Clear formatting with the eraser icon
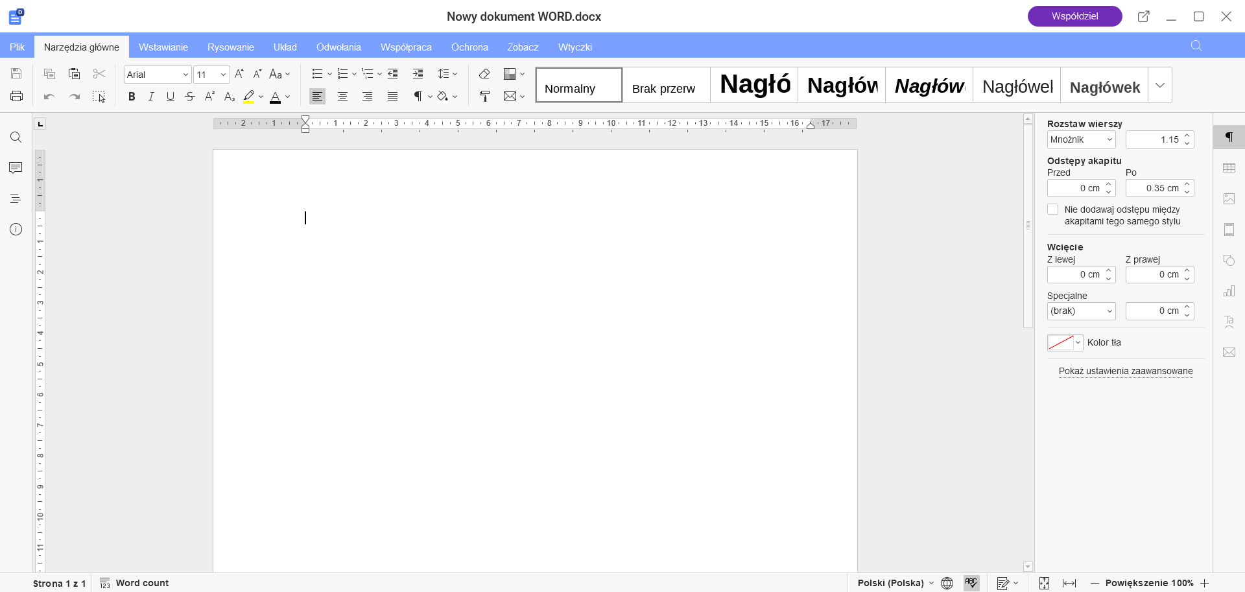Screen dimensions: 1245x592 point(484,74)
